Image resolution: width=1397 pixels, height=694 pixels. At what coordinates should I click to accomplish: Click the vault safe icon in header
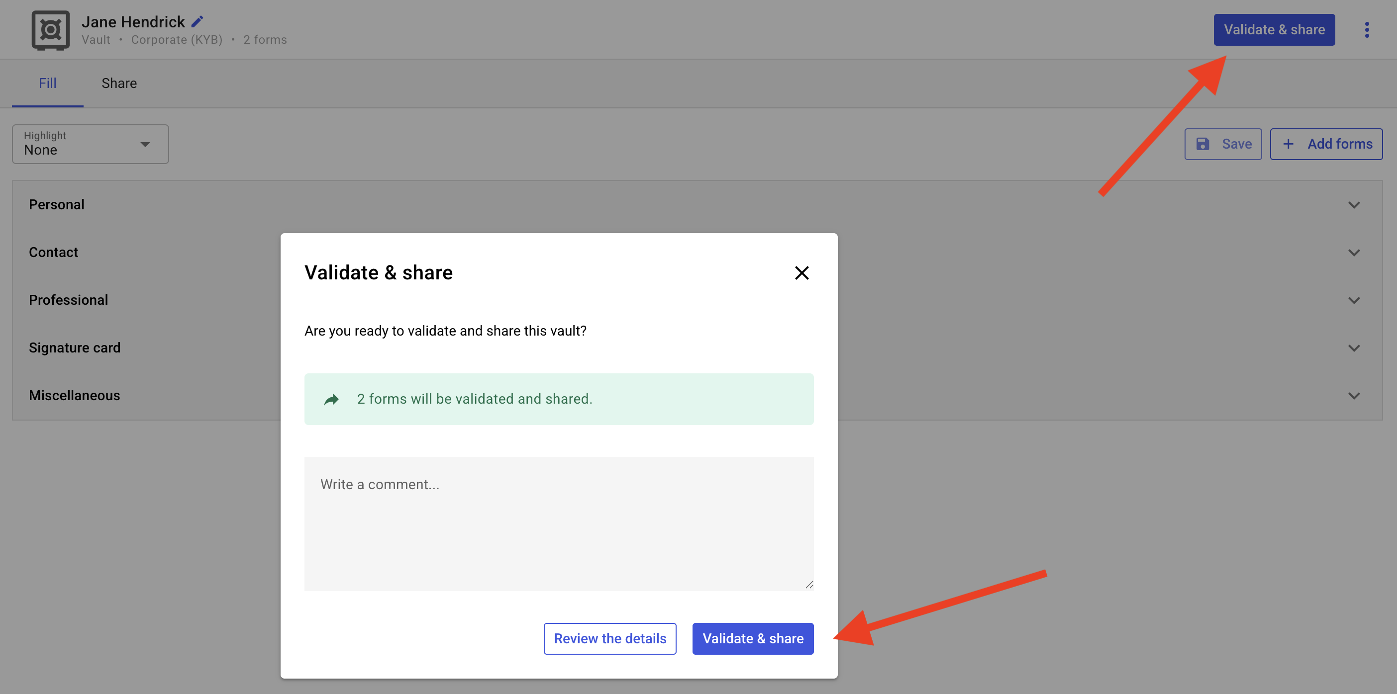50,30
